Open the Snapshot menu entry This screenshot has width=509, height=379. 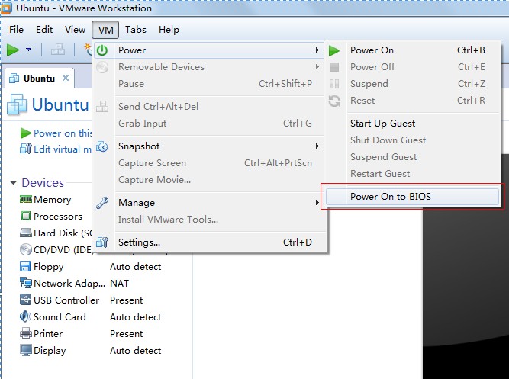(x=209, y=146)
